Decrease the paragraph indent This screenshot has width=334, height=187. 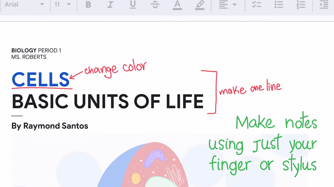323,5
